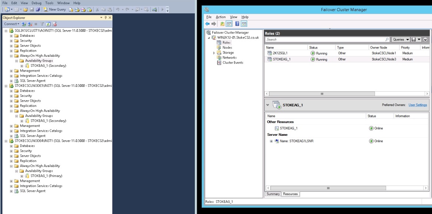The width and height of the screenshot is (432, 214).
Task: Select Integration Services Catalogs under SQL2K12CLUST1
Action: pyautogui.click(x=41, y=76)
